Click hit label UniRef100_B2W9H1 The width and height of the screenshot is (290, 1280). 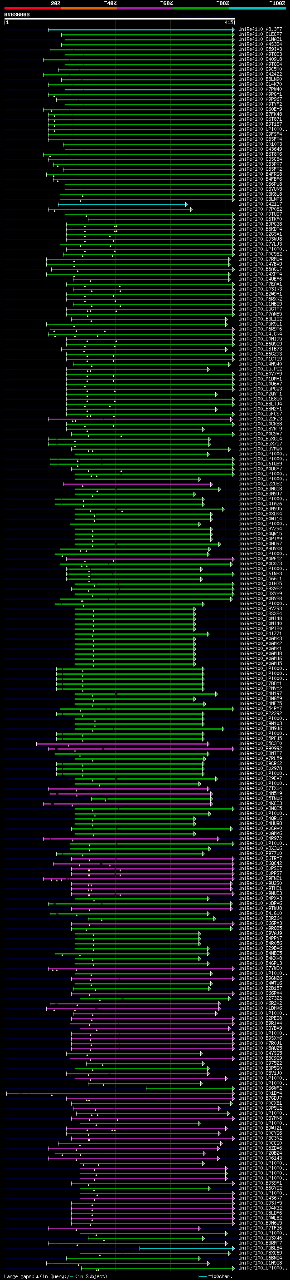260,294
